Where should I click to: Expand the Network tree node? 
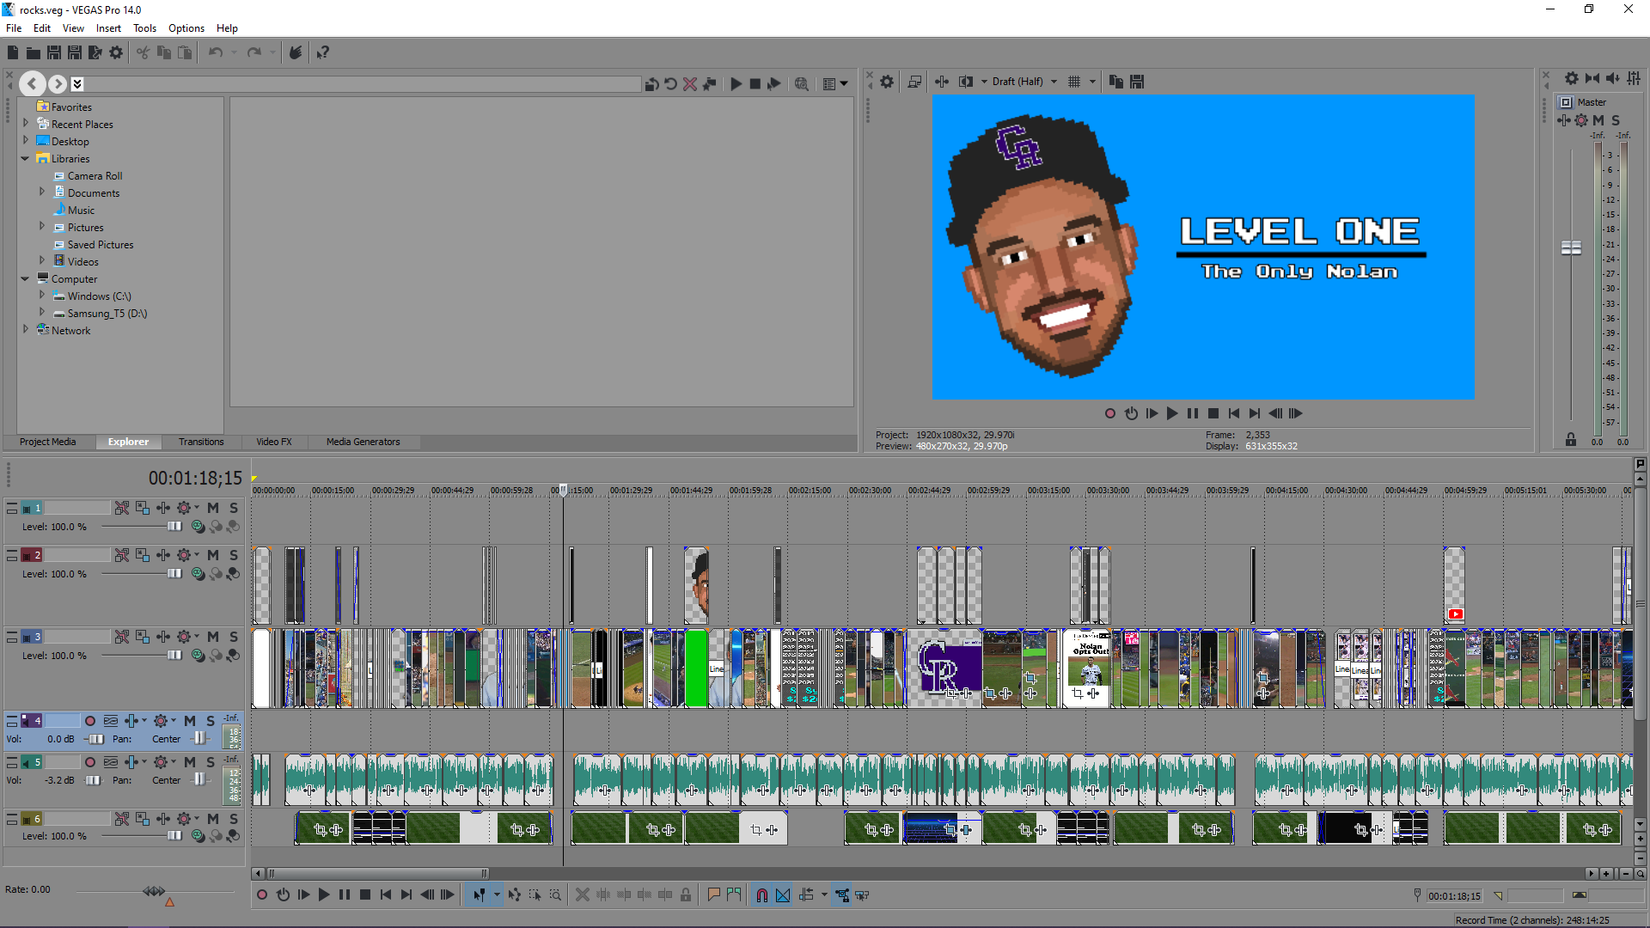point(26,330)
